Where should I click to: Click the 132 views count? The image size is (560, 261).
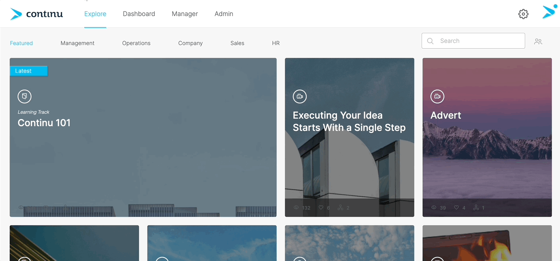point(306,208)
